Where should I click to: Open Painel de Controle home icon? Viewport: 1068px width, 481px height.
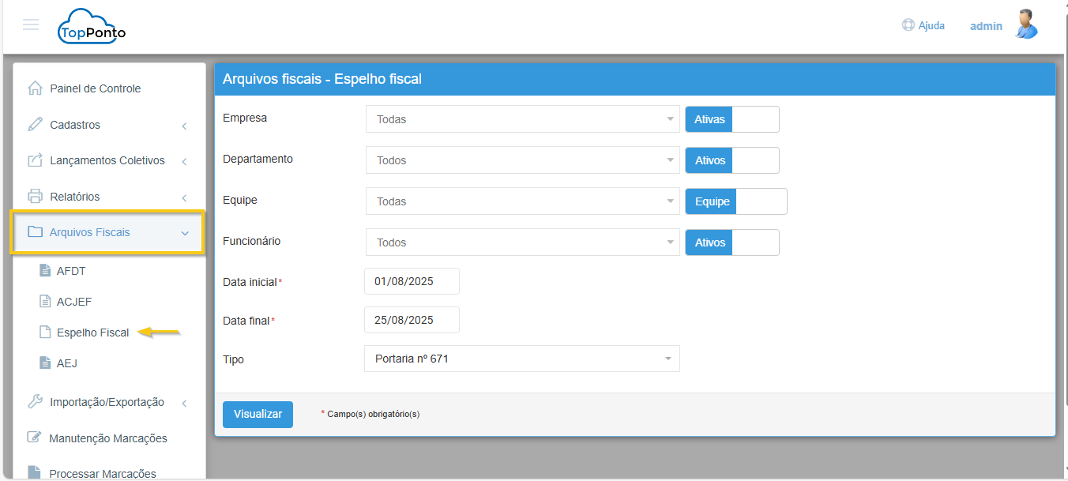point(35,88)
